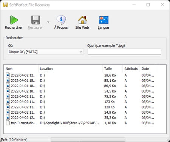Click the 86,9 Ko size cell

pos(110,86)
